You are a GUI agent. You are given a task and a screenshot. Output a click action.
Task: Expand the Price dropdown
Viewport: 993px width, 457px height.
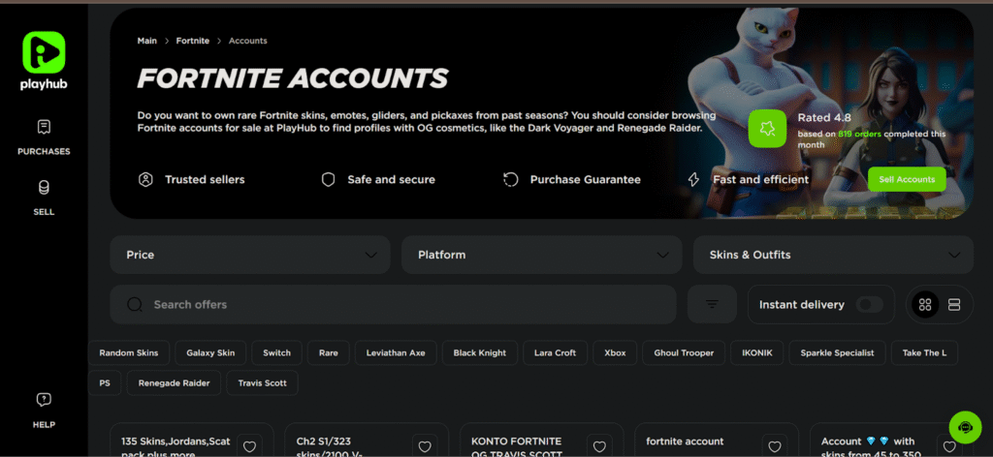pyautogui.click(x=250, y=255)
